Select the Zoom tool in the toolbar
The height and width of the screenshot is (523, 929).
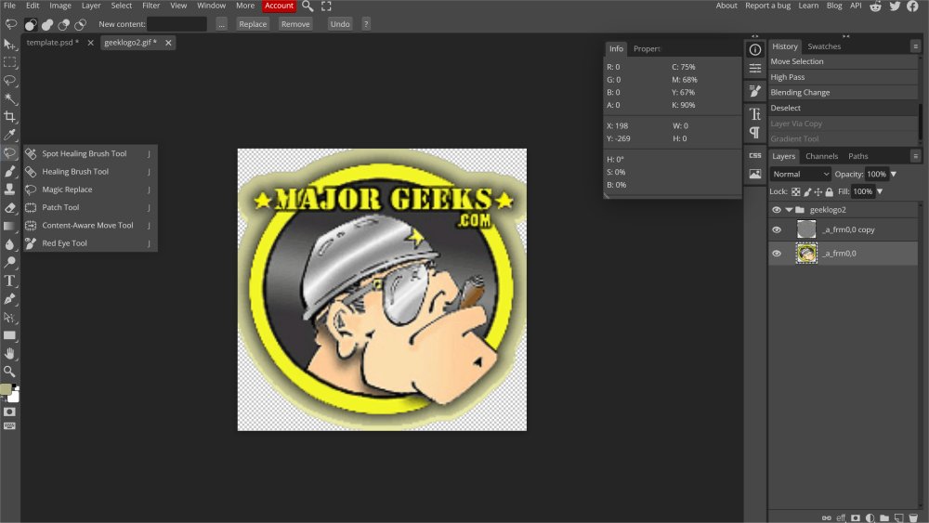click(9, 372)
